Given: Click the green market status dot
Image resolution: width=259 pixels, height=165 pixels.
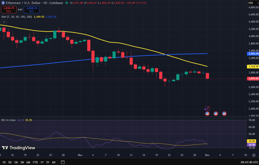Looking at the screenshot, I should 67,3.
